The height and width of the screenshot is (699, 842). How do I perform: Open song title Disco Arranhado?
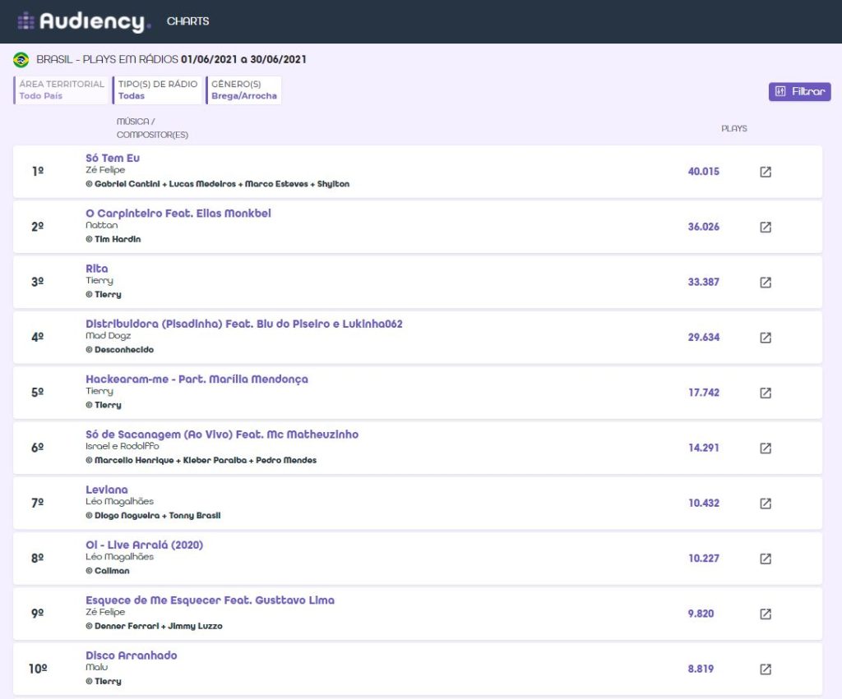click(x=132, y=655)
